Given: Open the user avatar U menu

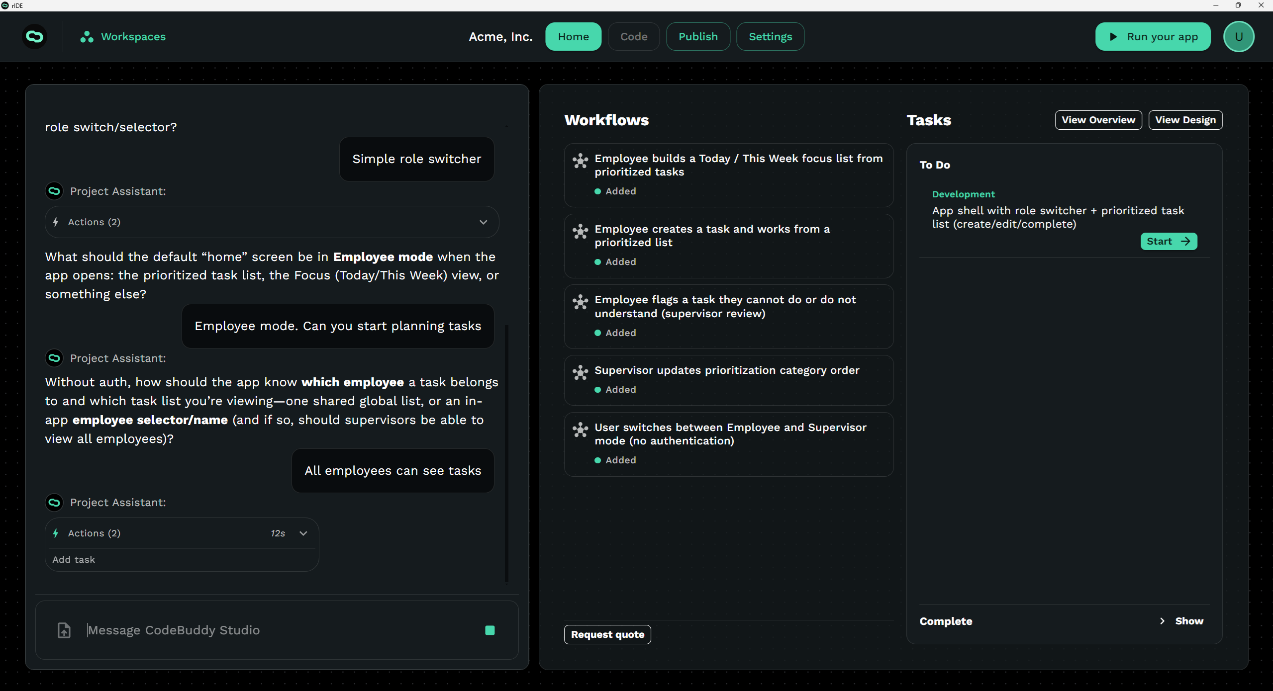Looking at the screenshot, I should pyautogui.click(x=1238, y=37).
